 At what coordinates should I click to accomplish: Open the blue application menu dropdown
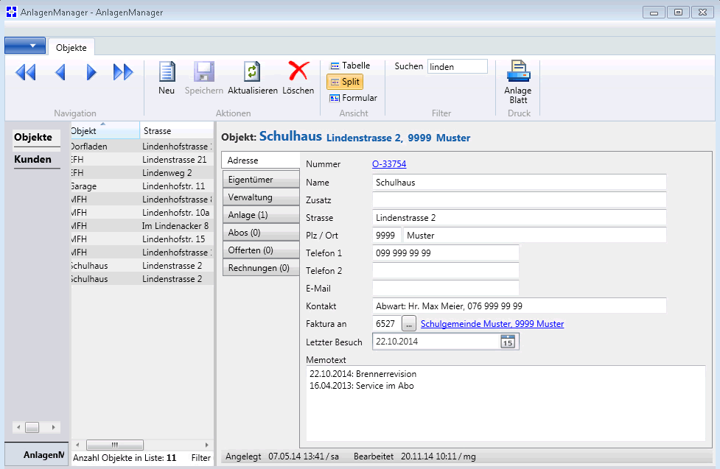pyautogui.click(x=25, y=46)
